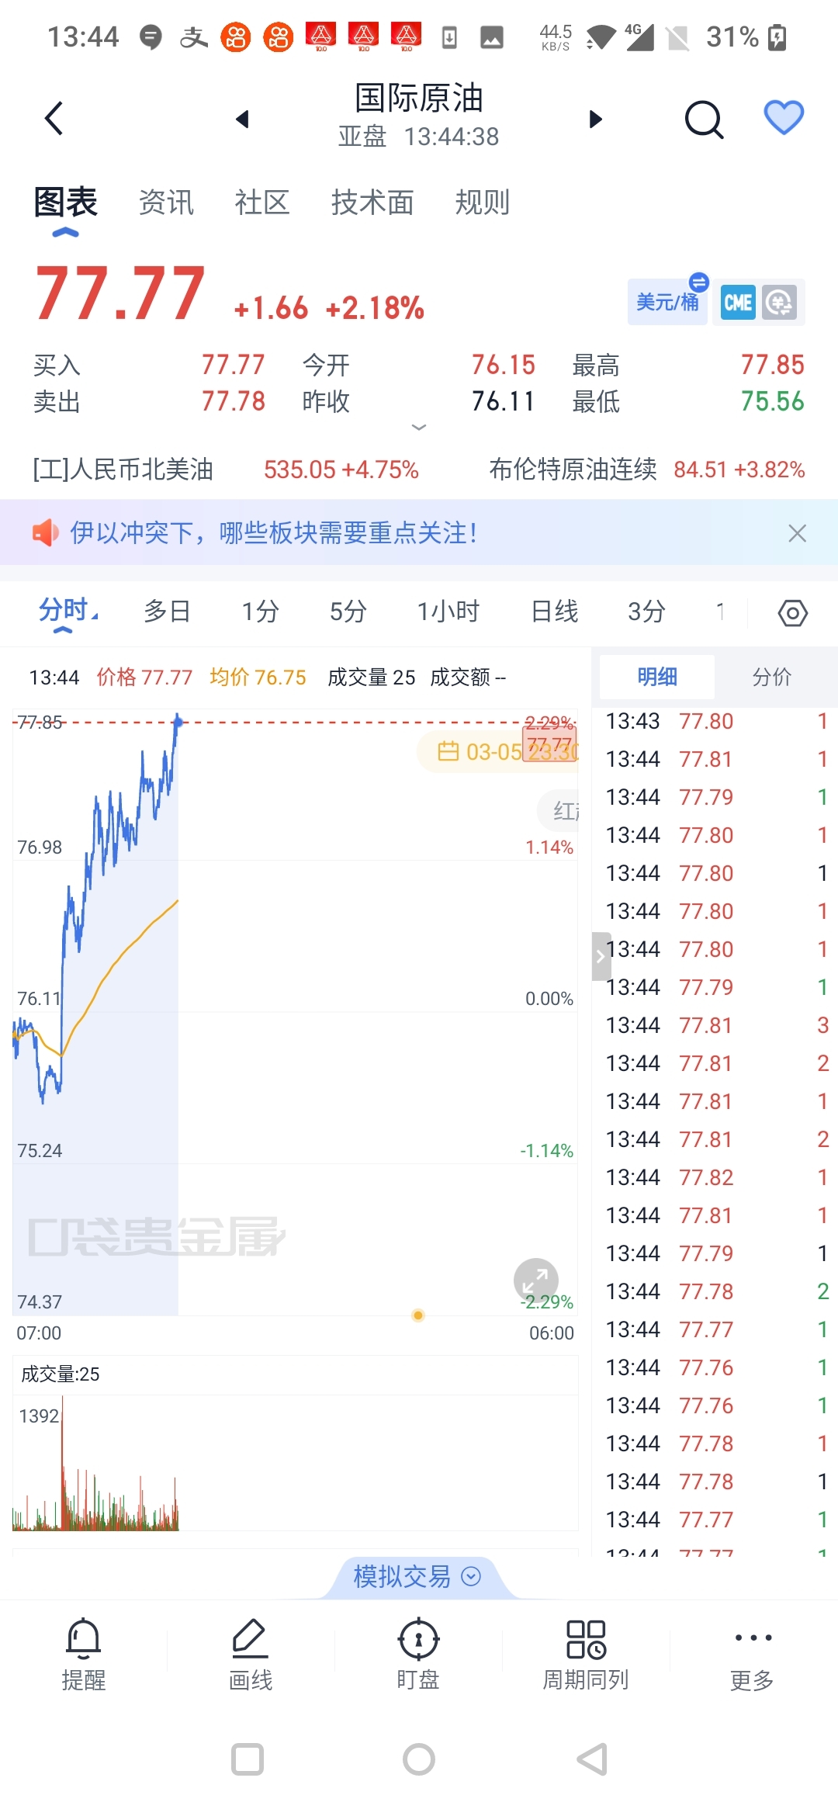Image resolution: width=838 pixels, height=1816 pixels.
Task: Switch to previous instrument with left triangle
Action: [x=242, y=119]
